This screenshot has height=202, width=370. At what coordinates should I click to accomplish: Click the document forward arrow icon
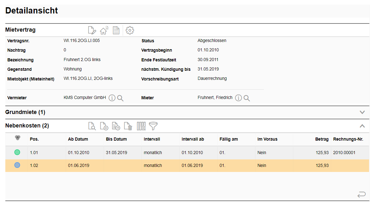point(116,126)
